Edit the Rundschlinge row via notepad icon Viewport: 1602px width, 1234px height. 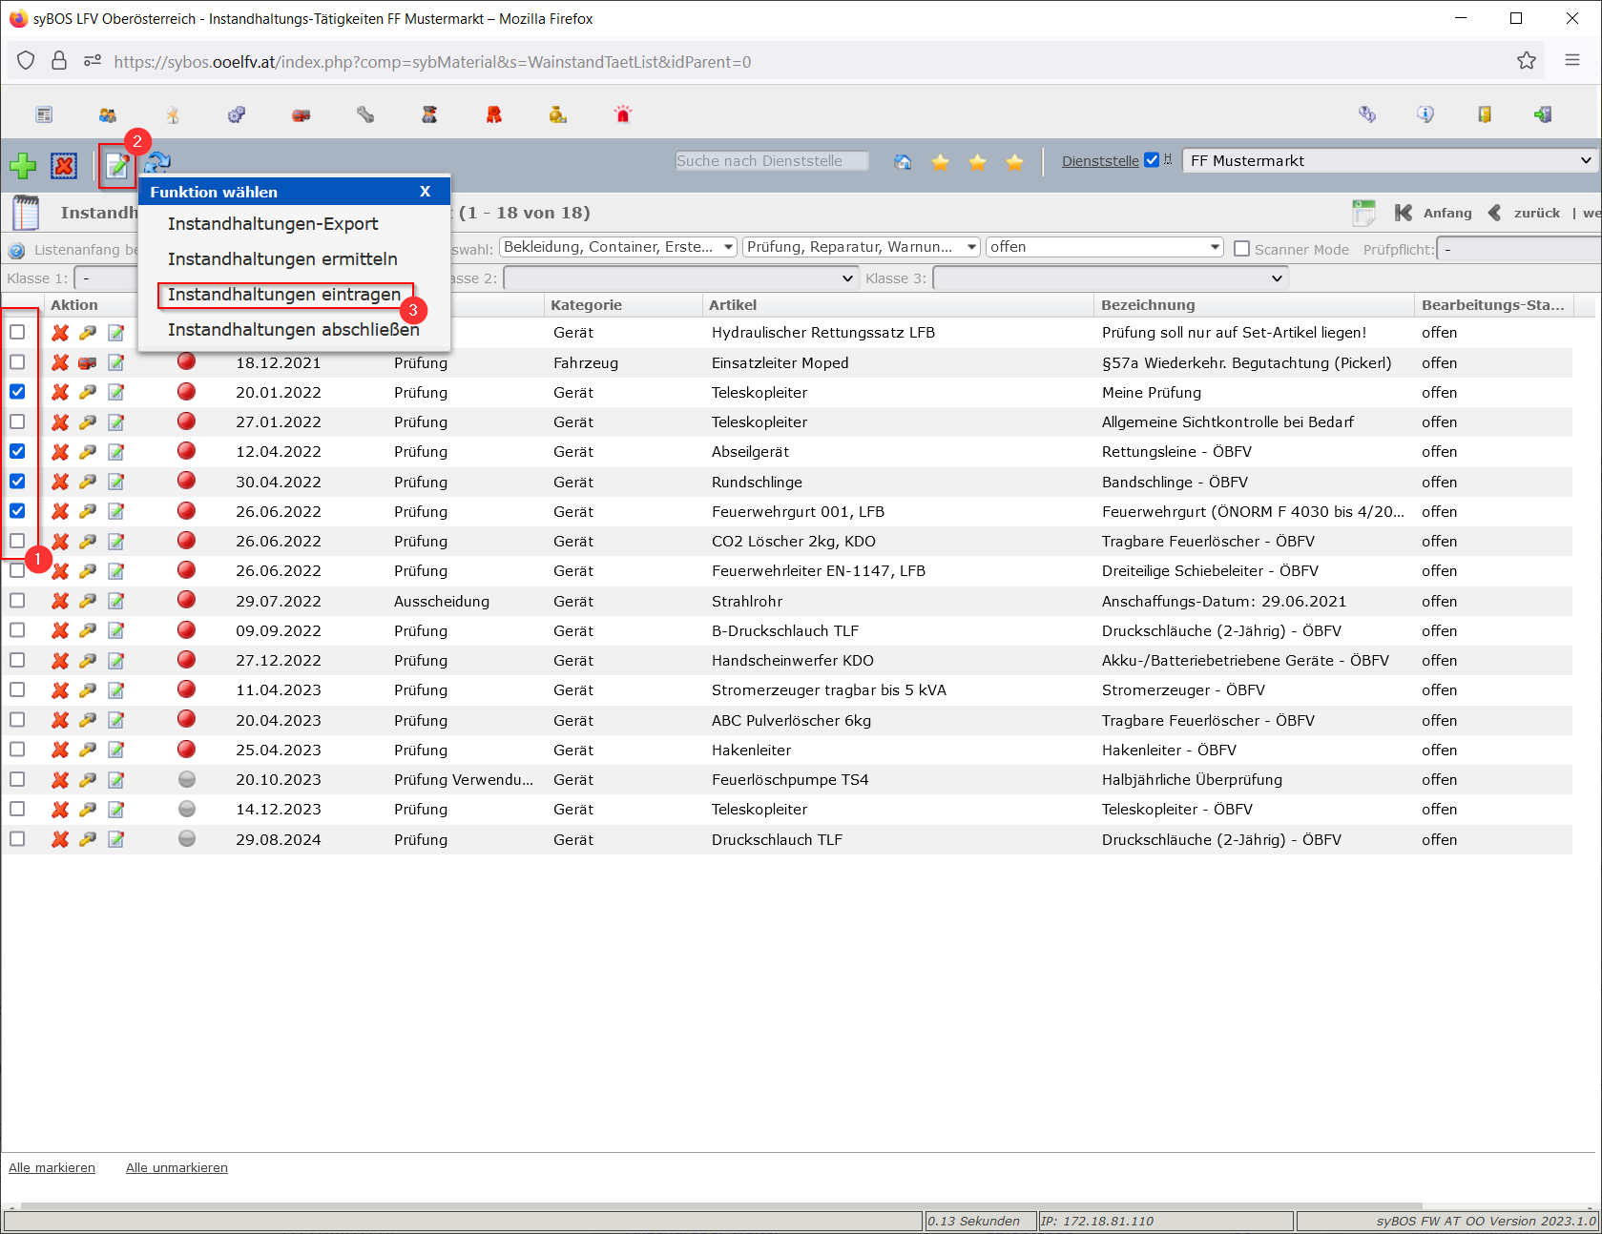pyautogui.click(x=116, y=482)
